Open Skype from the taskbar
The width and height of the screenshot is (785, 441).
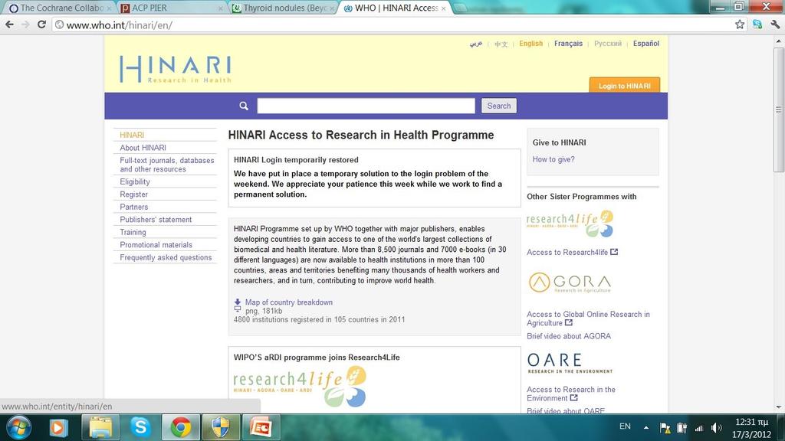pyautogui.click(x=140, y=427)
